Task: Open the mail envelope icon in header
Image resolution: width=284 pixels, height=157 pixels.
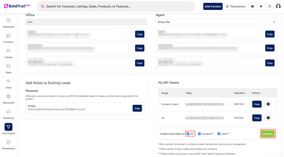Action: 252,6
